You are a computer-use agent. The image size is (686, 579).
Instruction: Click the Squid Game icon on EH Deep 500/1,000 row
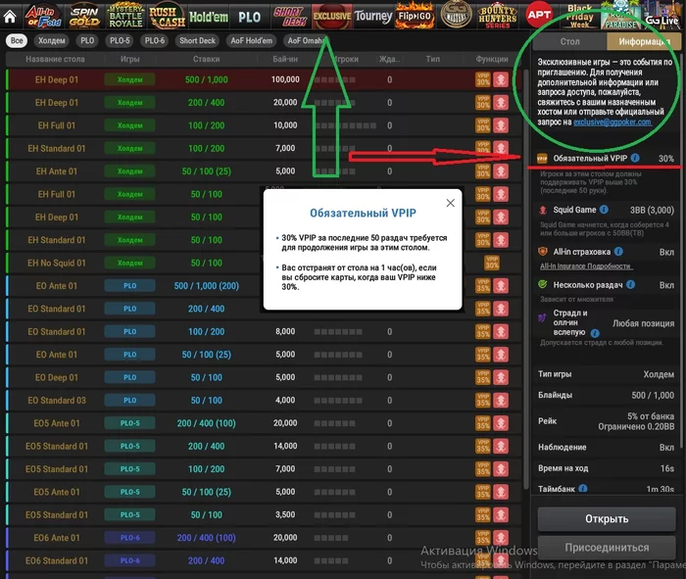click(x=501, y=79)
